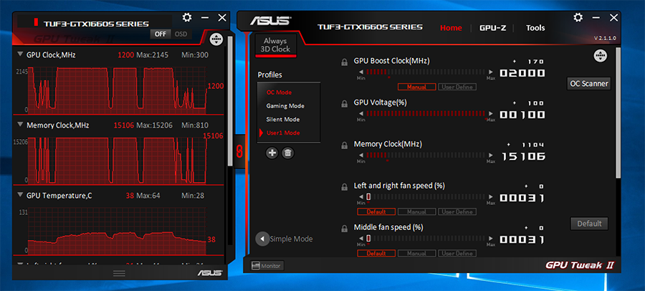The image size is (645, 291).
Task: Open settings gear in the monitor window
Action: 187,16
